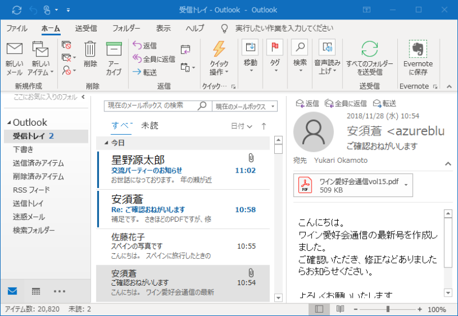The image size is (458, 316).
Task: Open the calendar view icon in navigation bar
Action: 36,291
